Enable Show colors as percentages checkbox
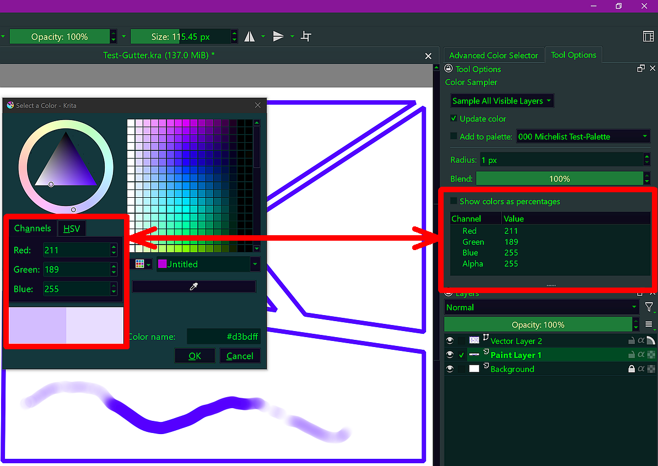 (454, 202)
